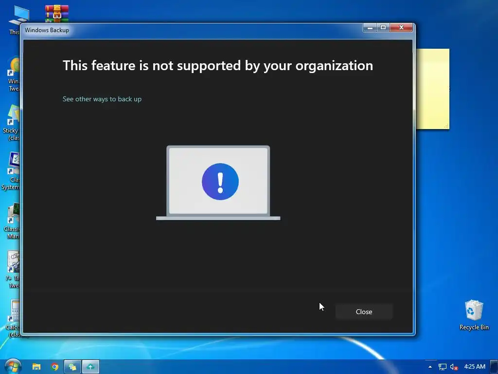Image resolution: width=498 pixels, height=374 pixels.
Task: Click the laptop warning exclamation icon
Action: click(x=220, y=182)
